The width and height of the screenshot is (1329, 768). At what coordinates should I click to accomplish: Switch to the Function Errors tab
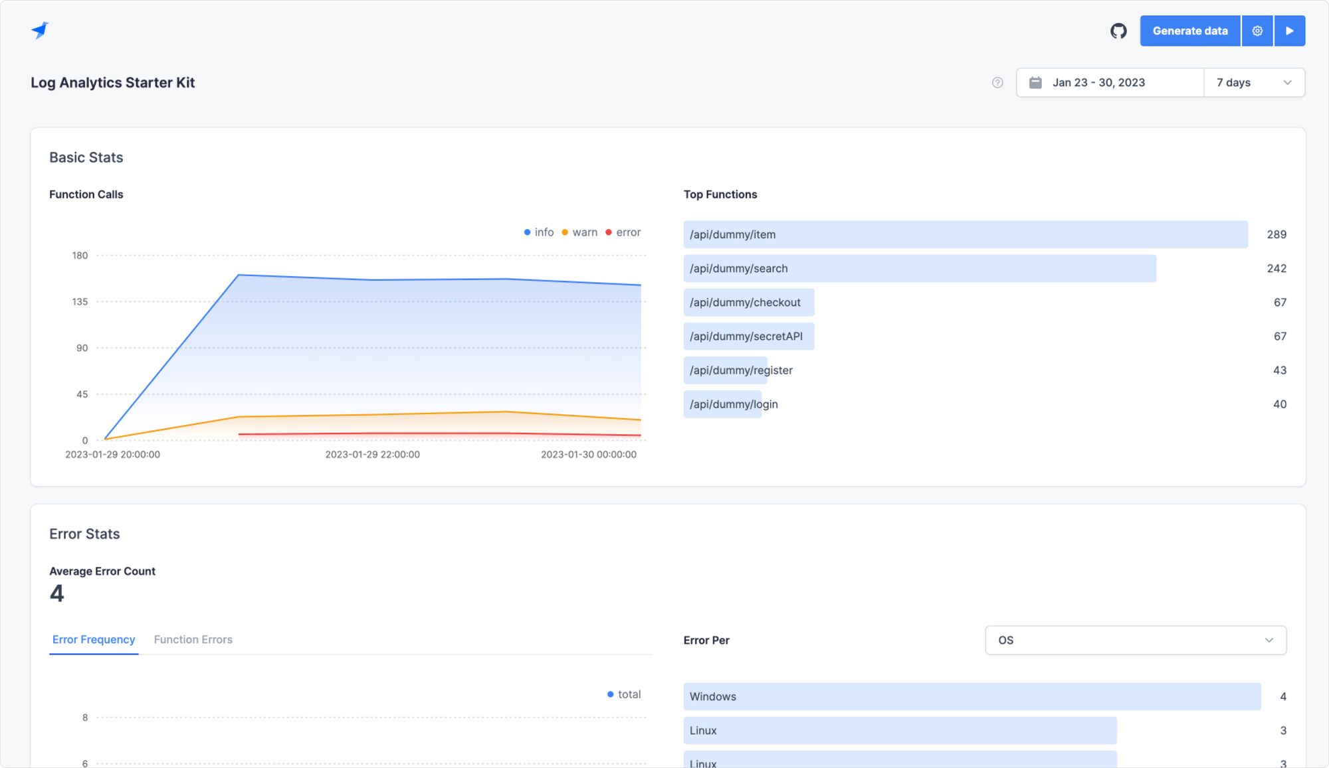tap(193, 639)
